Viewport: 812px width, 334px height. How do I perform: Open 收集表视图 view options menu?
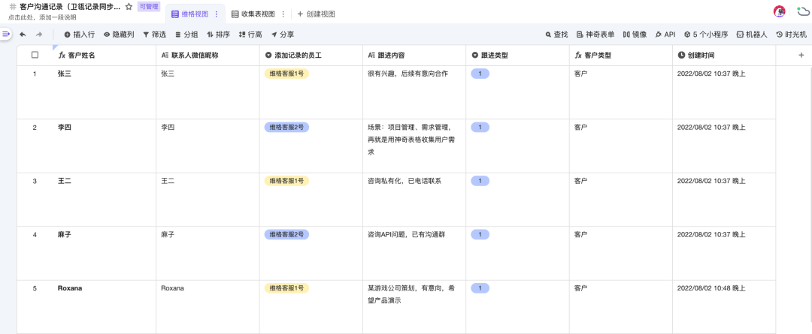click(283, 14)
